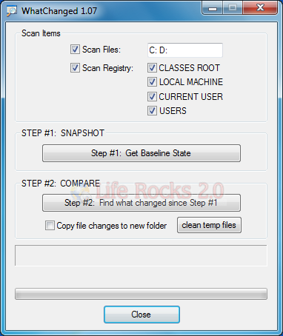Start Step #1: Get Baseline State

click(x=141, y=153)
